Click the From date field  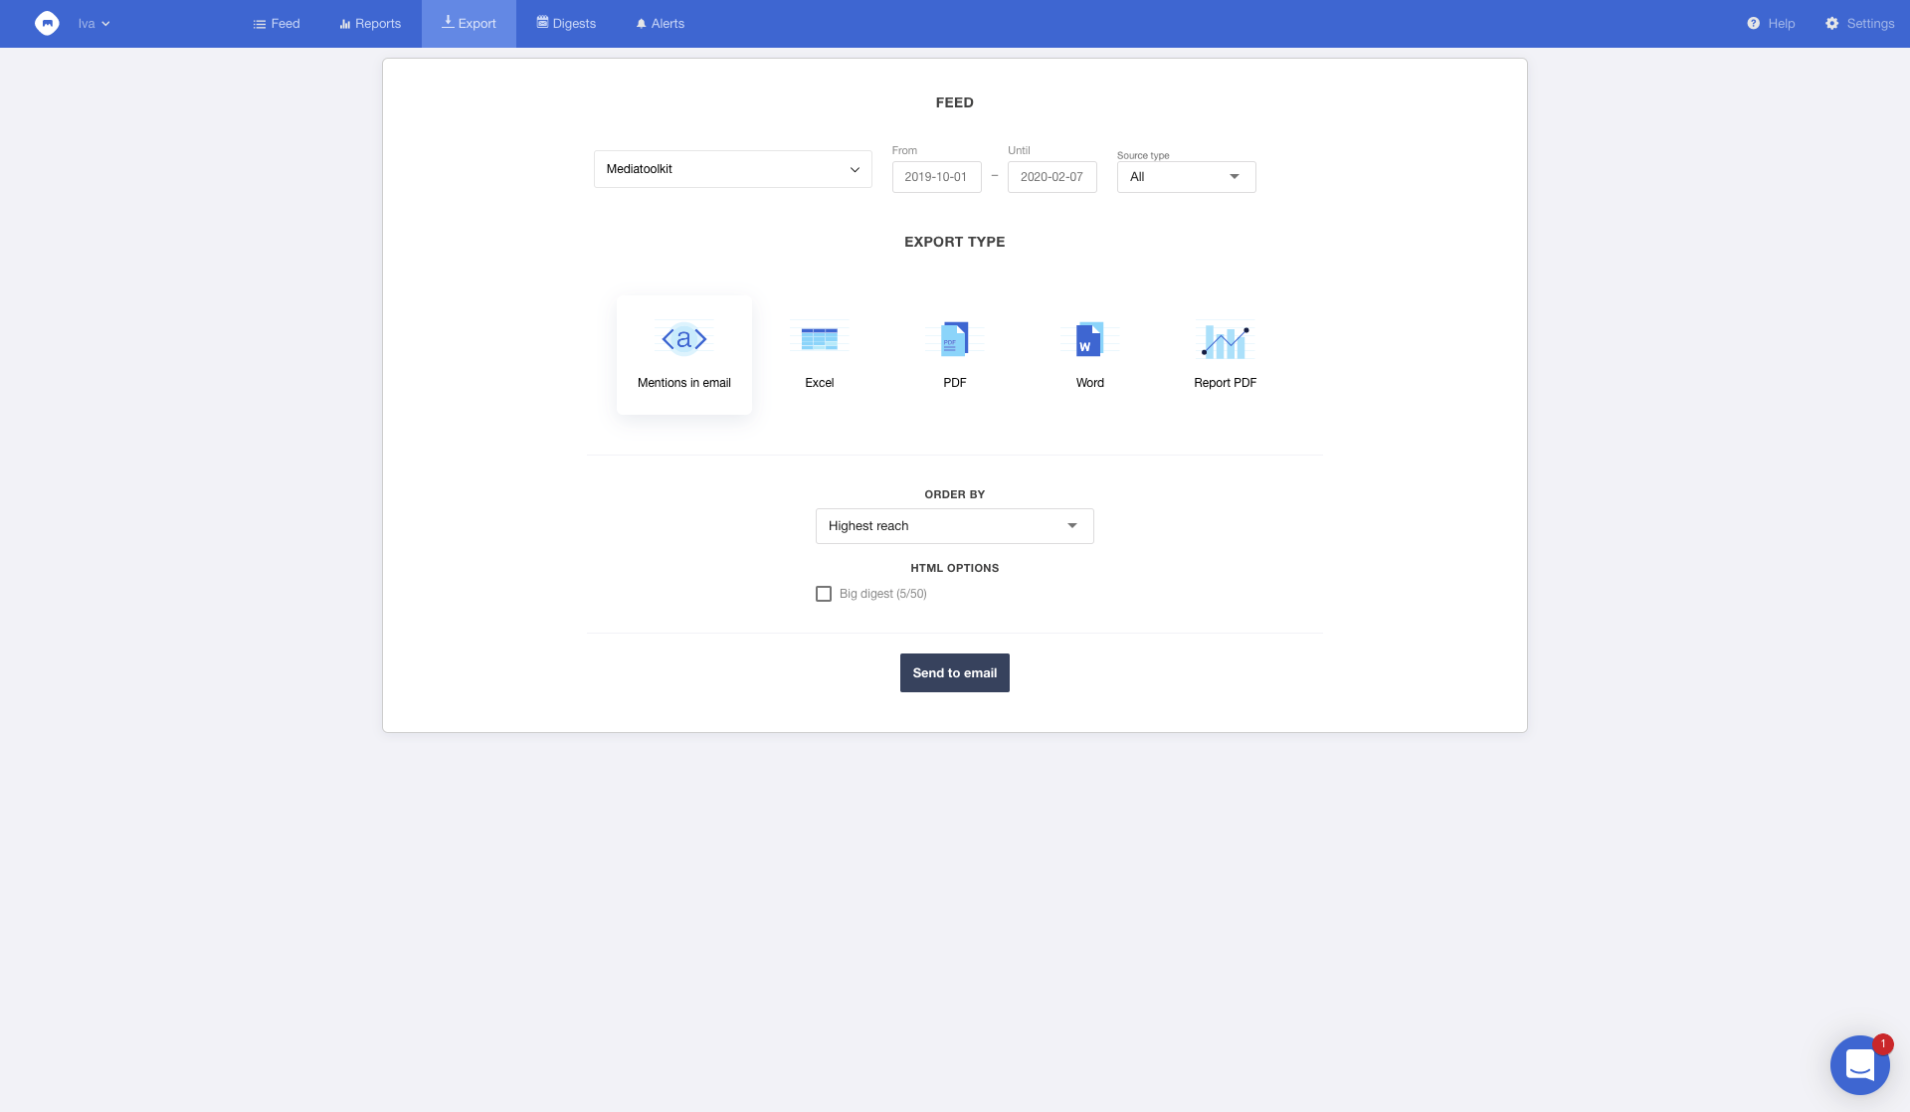[x=937, y=177]
